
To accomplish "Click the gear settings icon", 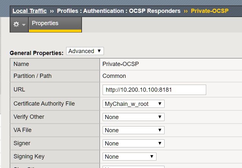I will pos(16,24).
